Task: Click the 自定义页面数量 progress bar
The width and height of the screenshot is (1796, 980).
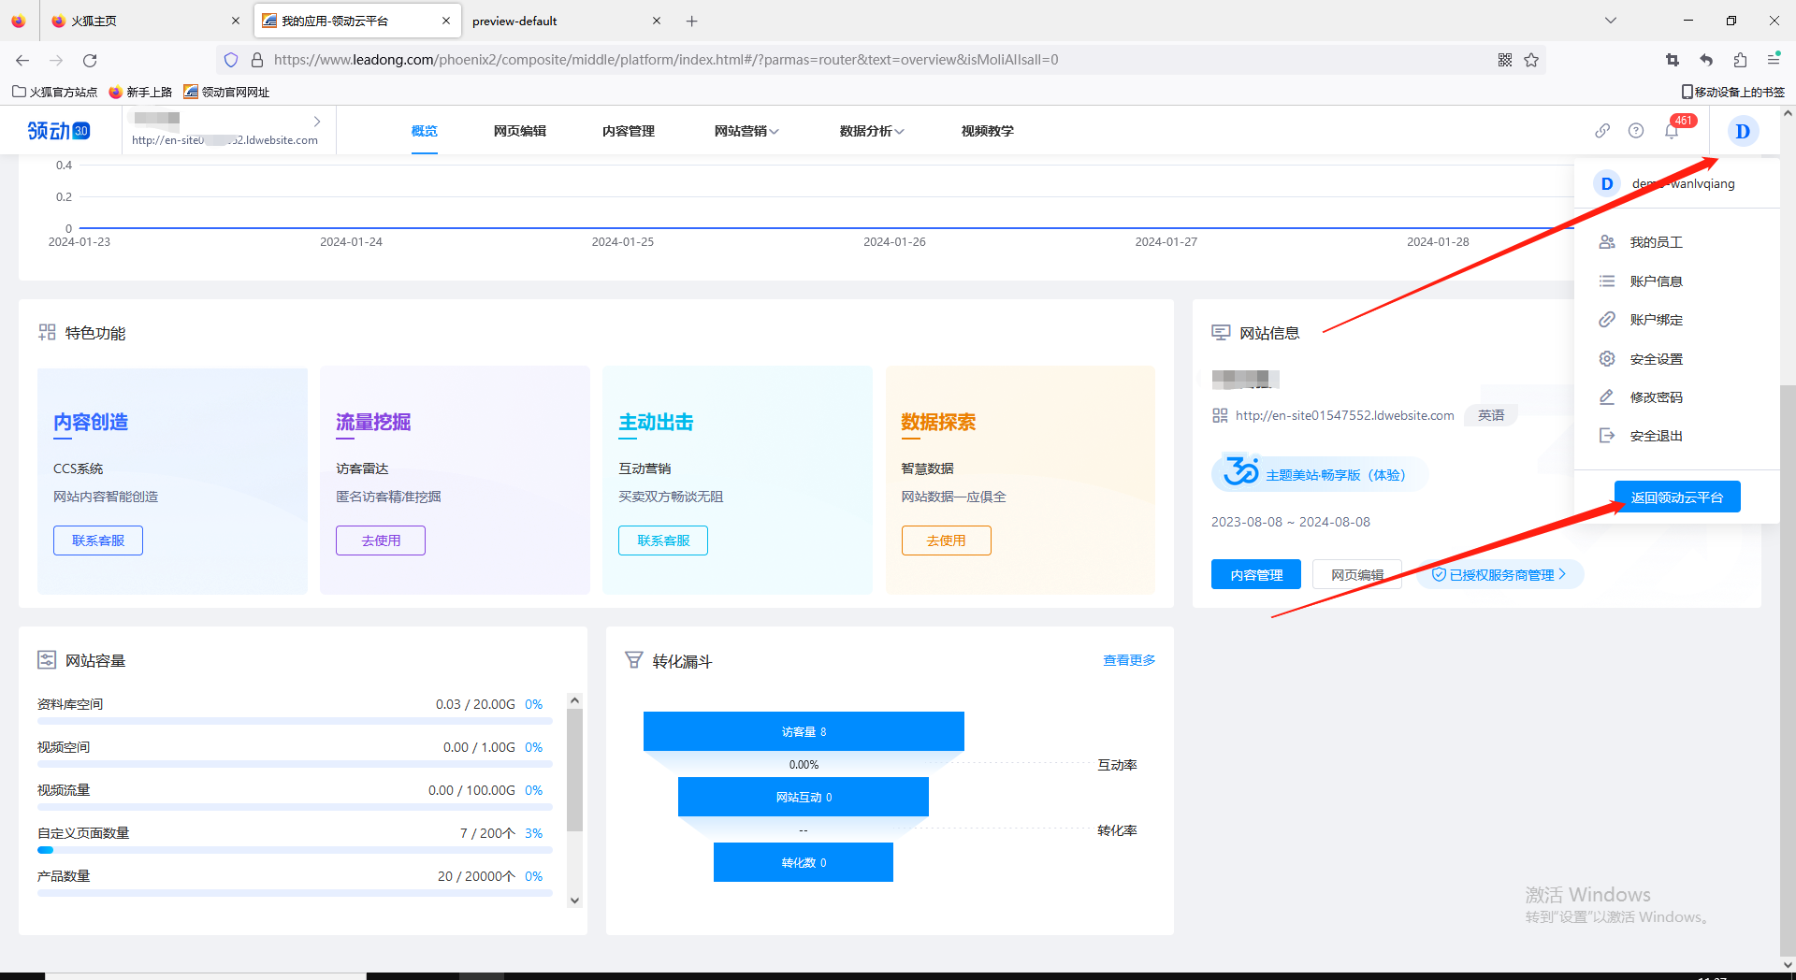Action: point(295,850)
